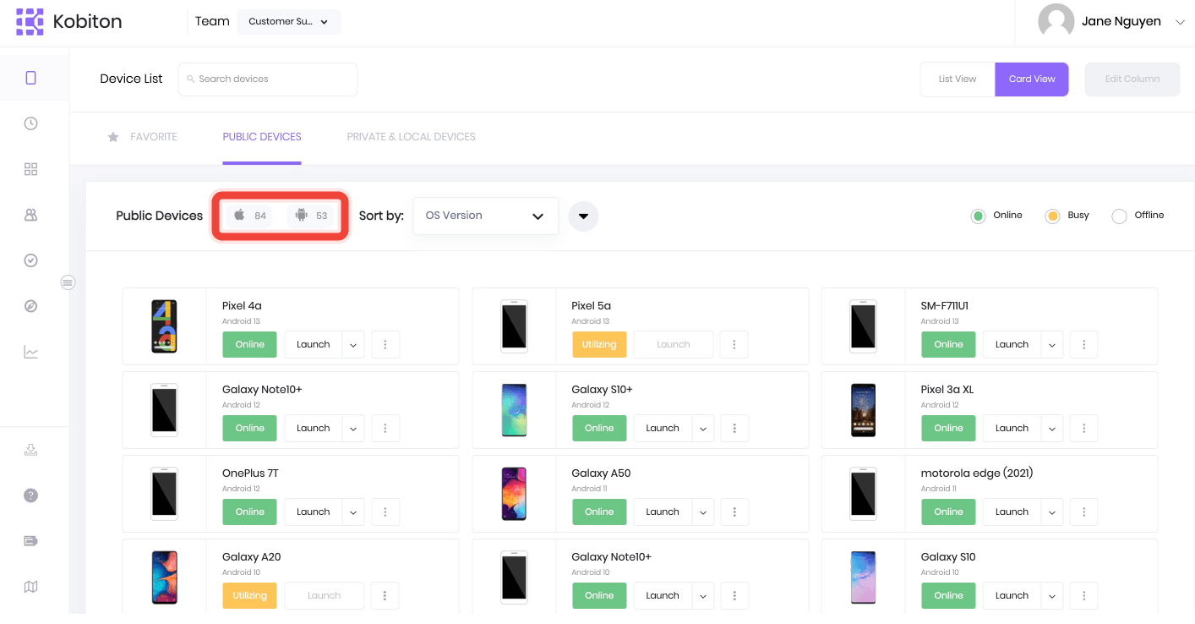The image size is (1195, 624).
Task: Open three-dot menu for motorola edge (2021)
Action: point(1083,512)
